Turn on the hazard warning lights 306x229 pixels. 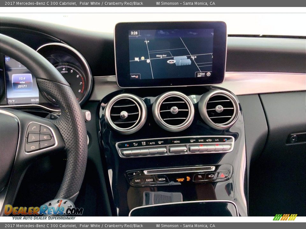pos(222,175)
